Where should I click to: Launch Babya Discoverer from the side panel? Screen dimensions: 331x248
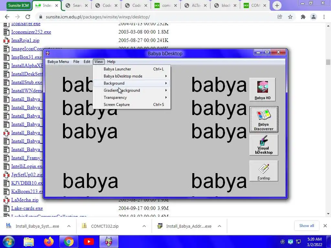tap(264, 119)
